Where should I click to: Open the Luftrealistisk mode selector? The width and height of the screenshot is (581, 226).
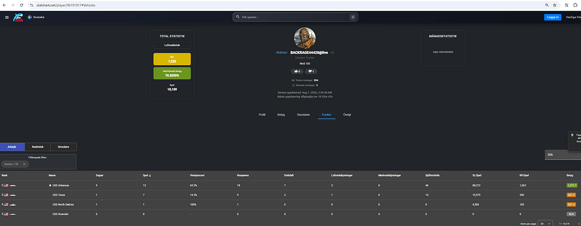tap(172, 45)
